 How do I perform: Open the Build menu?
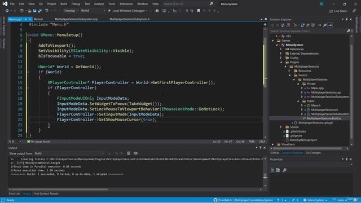pyautogui.click(x=64, y=4)
